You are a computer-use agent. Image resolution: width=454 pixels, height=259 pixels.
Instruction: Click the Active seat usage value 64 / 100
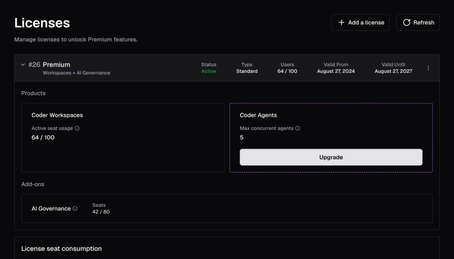click(x=43, y=138)
